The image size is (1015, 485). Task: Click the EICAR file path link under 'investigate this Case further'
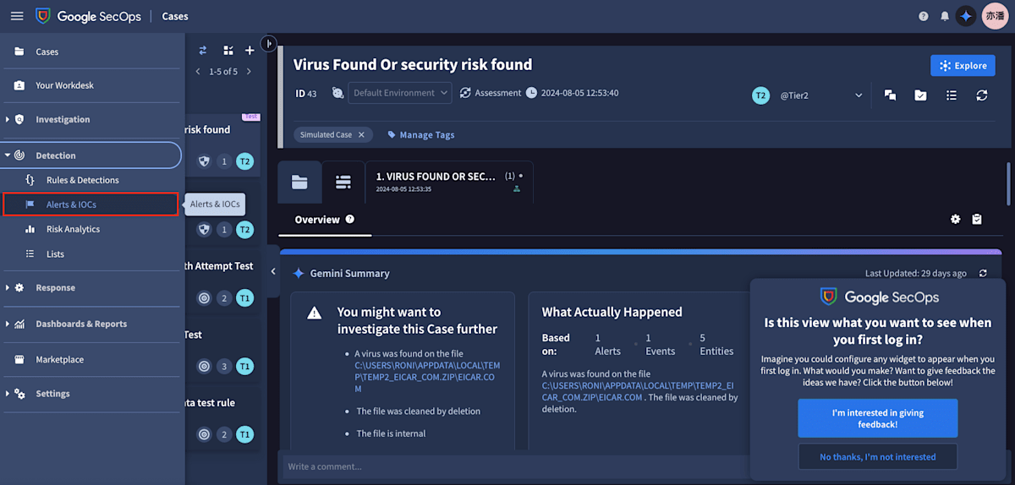tap(427, 377)
